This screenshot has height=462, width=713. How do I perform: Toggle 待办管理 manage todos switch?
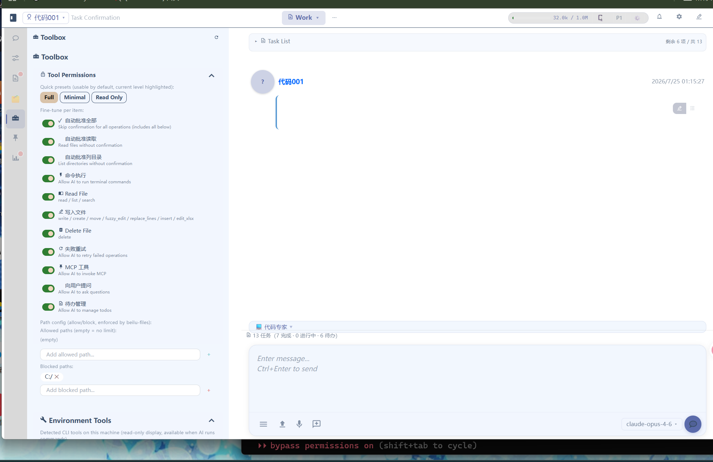48,307
